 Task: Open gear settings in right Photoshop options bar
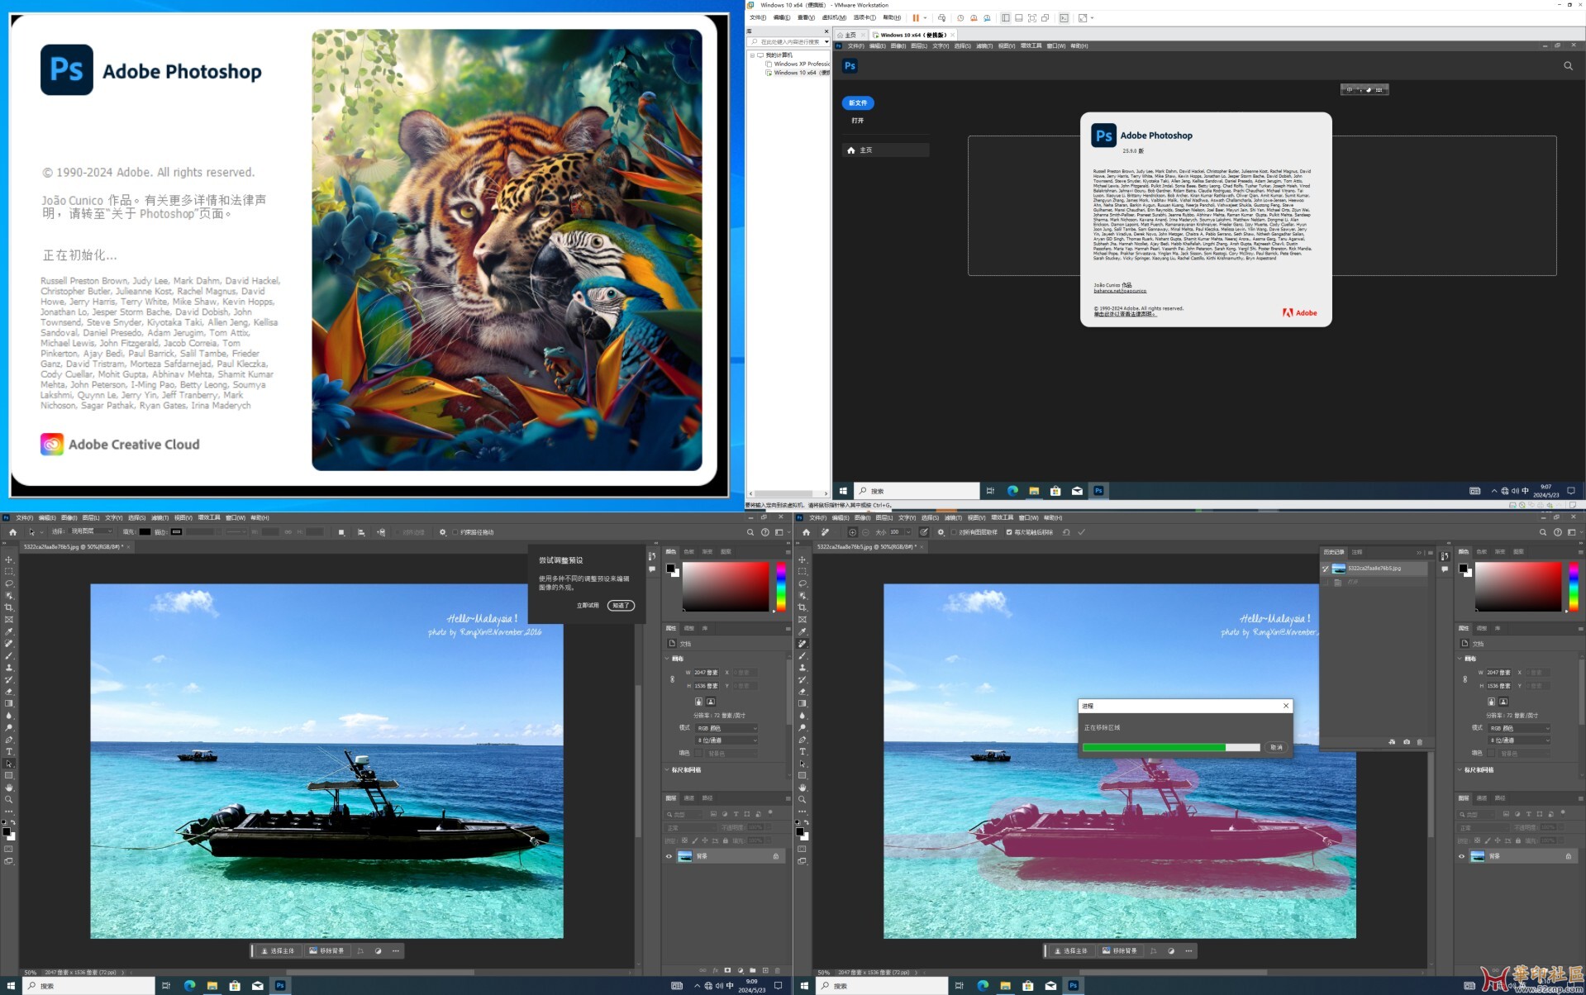point(941,532)
